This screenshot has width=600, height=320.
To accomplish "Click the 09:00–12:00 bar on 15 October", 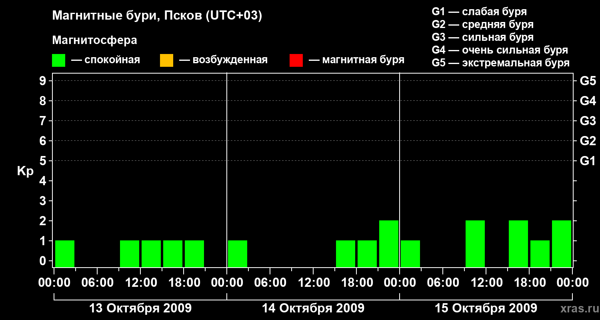I will [475, 244].
